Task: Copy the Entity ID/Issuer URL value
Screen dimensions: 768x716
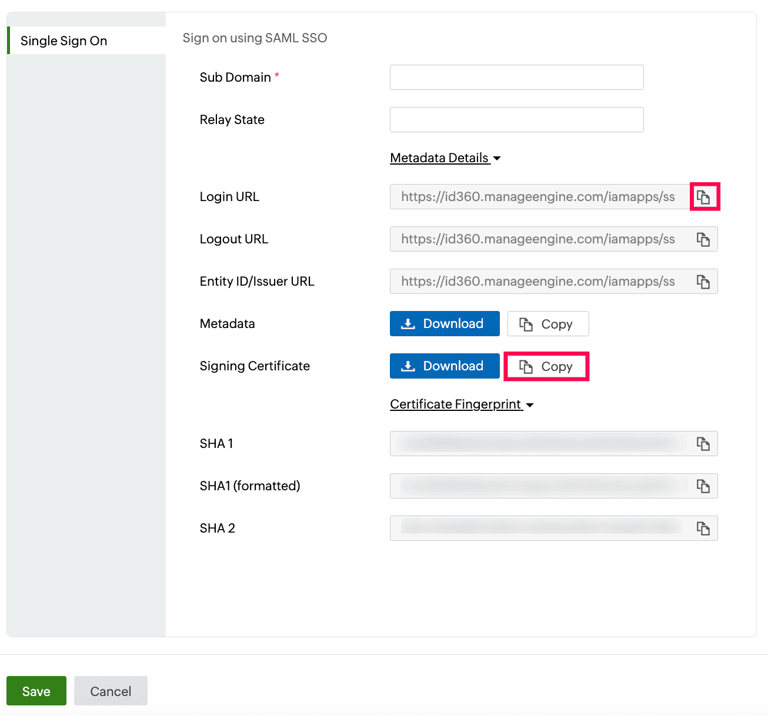Action: pyautogui.click(x=704, y=282)
